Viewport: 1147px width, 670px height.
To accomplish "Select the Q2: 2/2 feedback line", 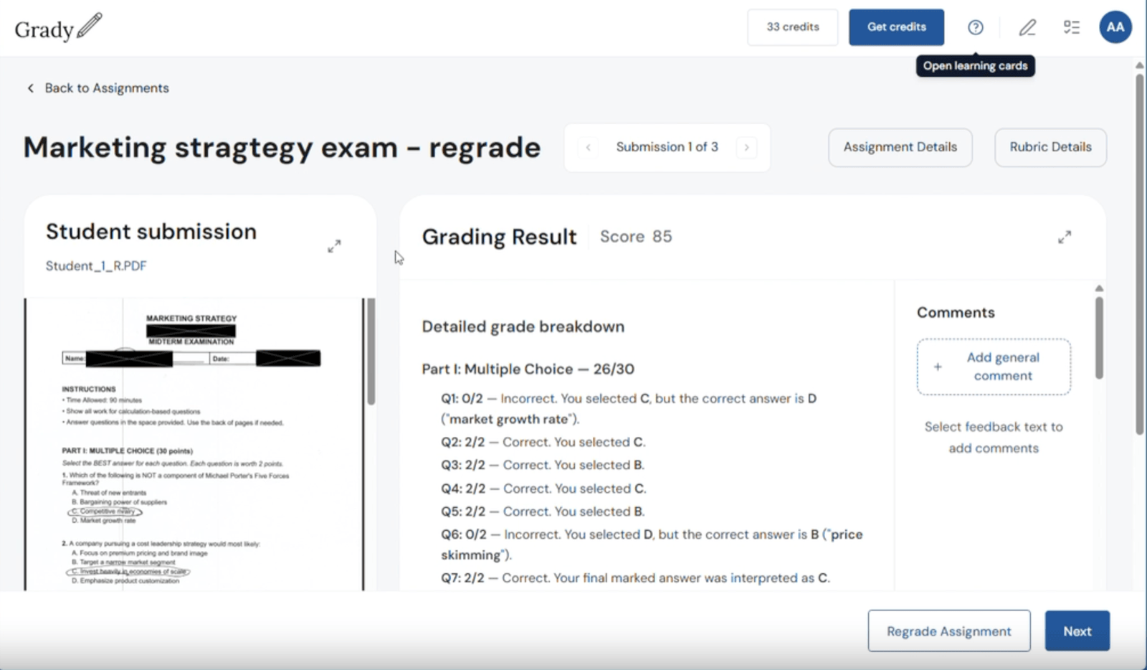I will click(x=543, y=443).
